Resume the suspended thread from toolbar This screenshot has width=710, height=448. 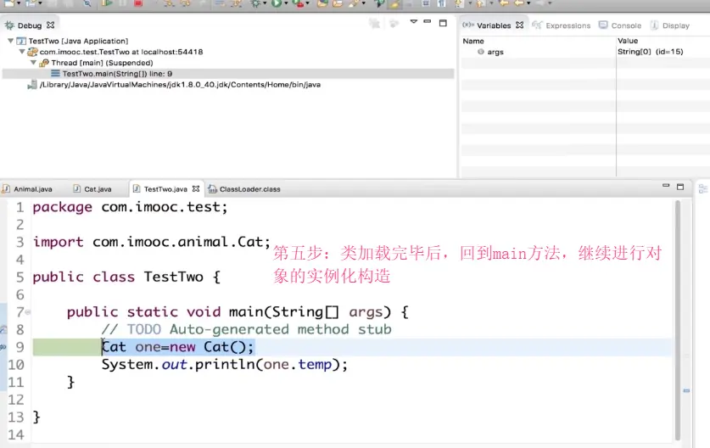(107, 3)
